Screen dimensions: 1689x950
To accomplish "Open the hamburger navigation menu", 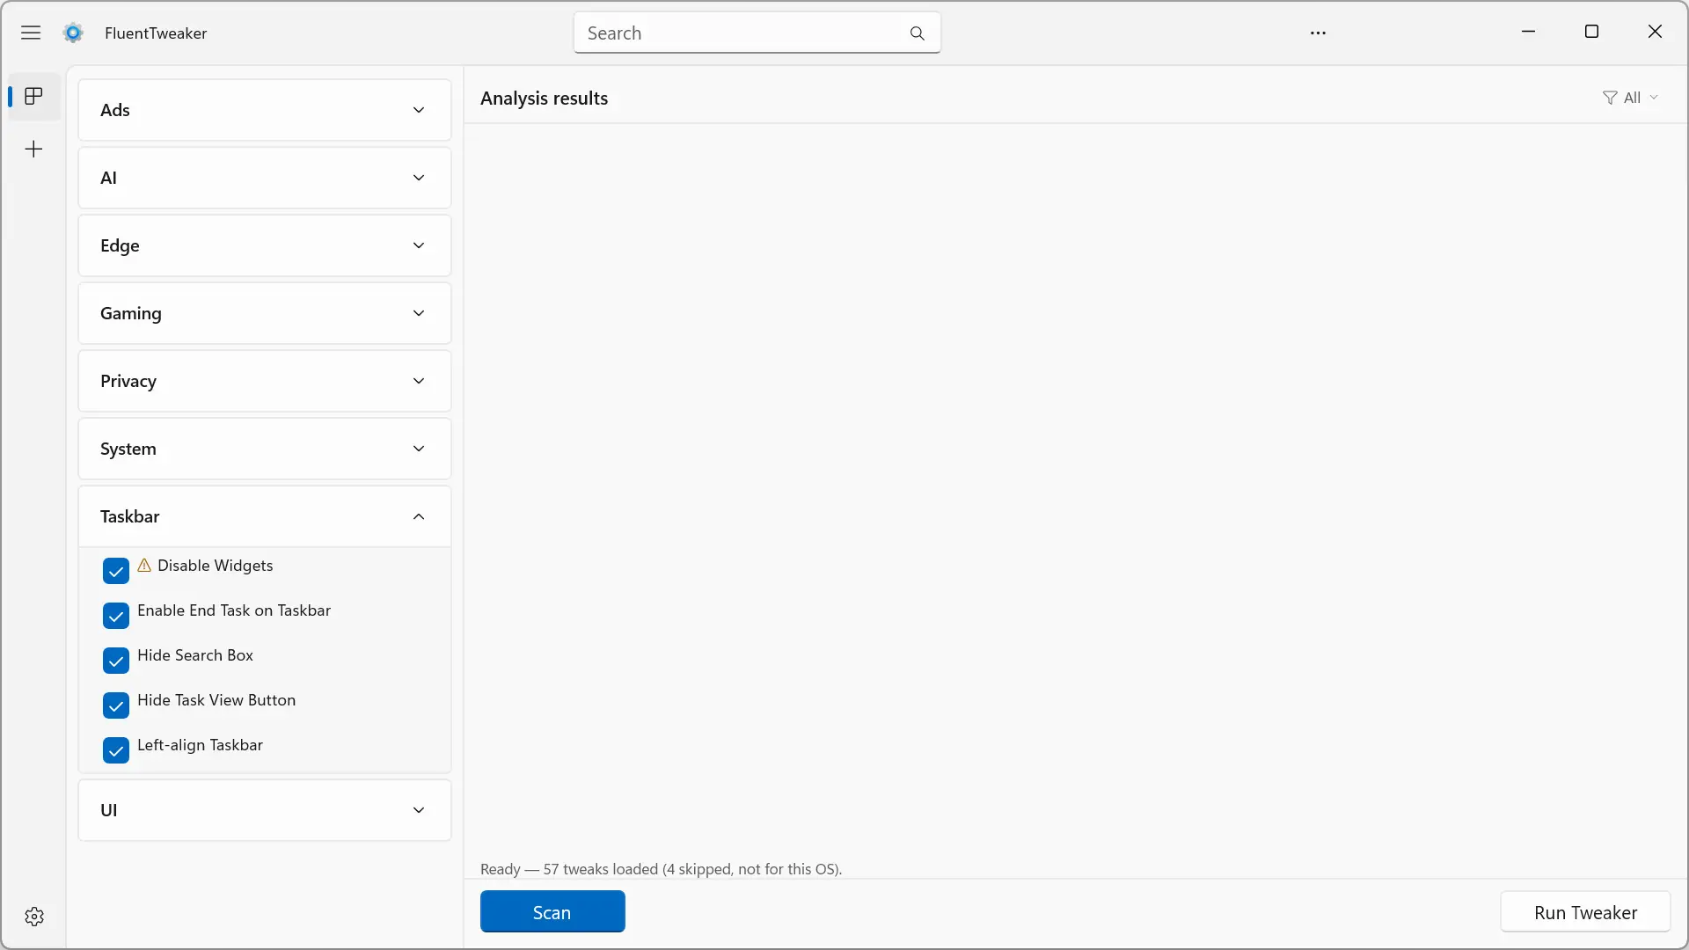I will pyautogui.click(x=31, y=33).
